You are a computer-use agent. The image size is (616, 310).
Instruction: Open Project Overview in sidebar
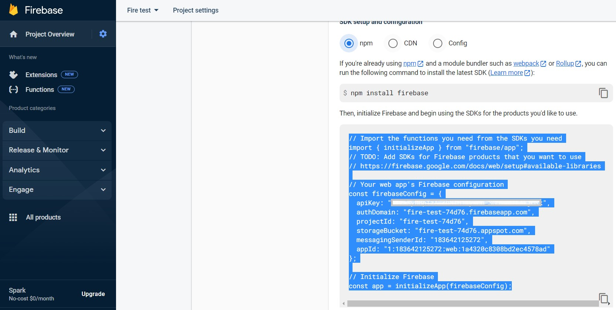[x=50, y=34]
